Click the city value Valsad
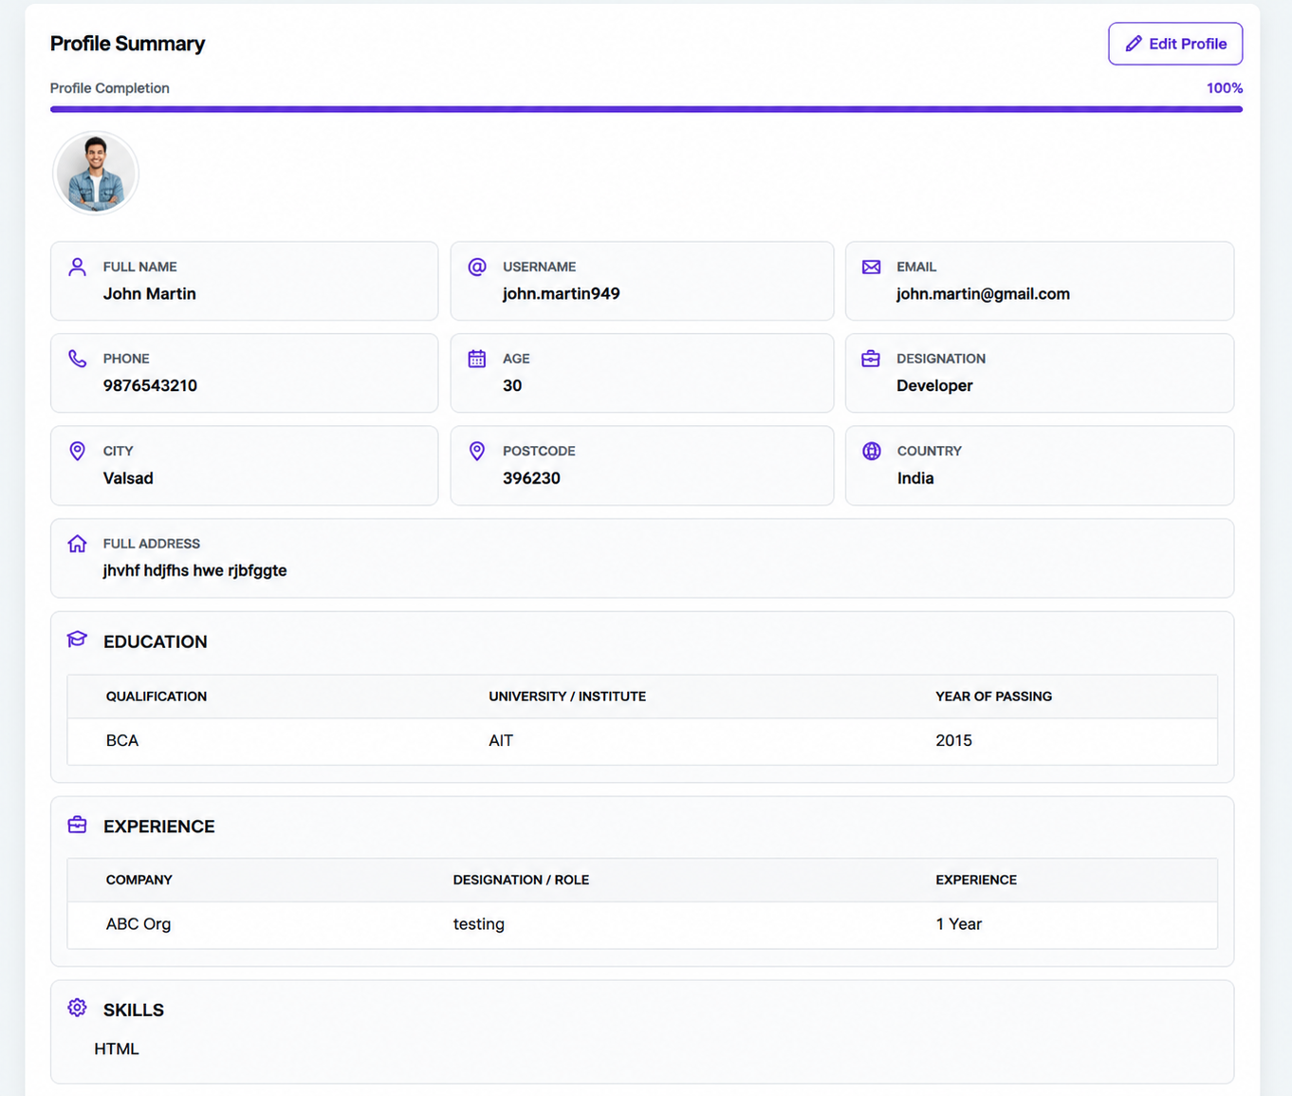The width and height of the screenshot is (1292, 1096). pos(128,478)
